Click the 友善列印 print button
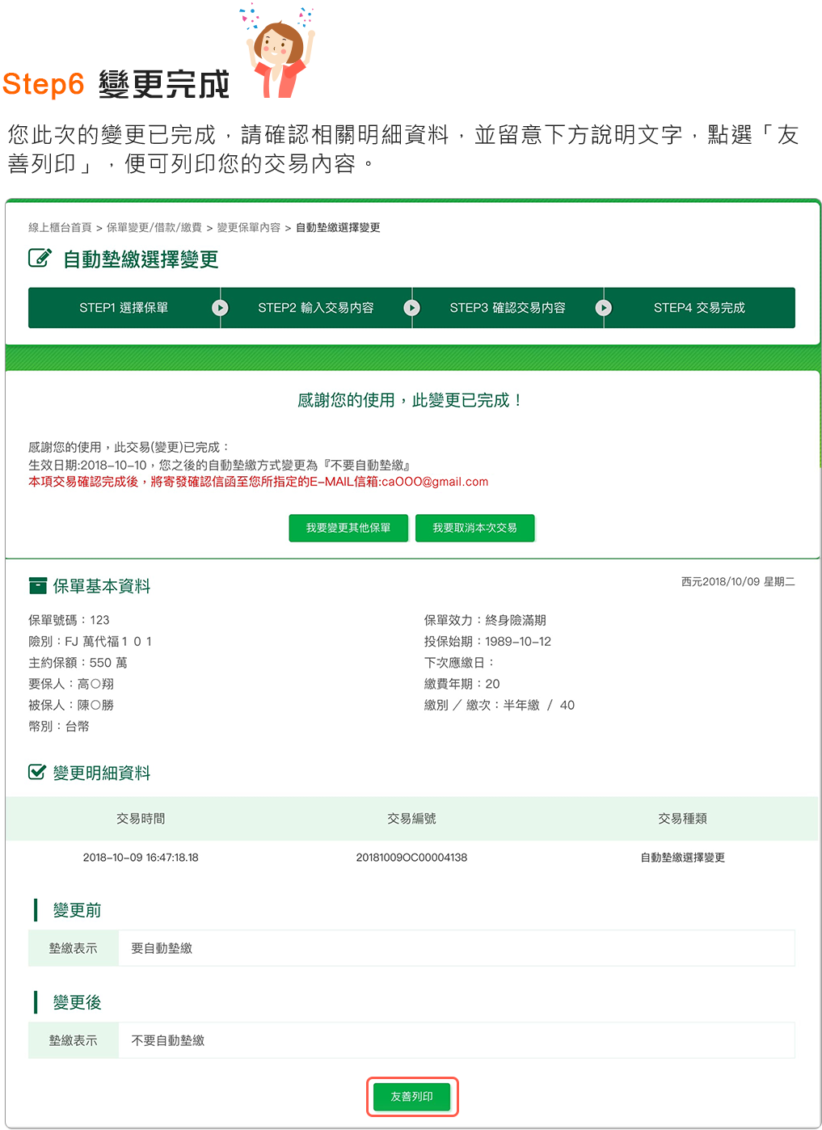822x1130 pixels. point(412,1097)
